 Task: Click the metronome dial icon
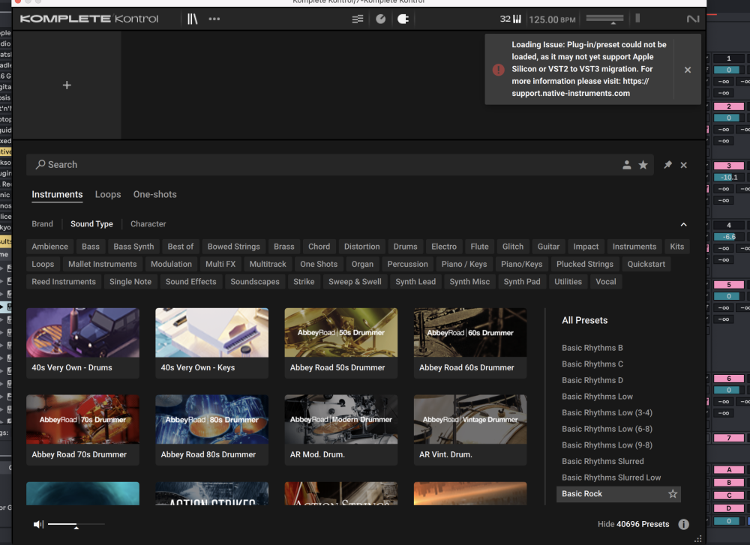coord(381,19)
